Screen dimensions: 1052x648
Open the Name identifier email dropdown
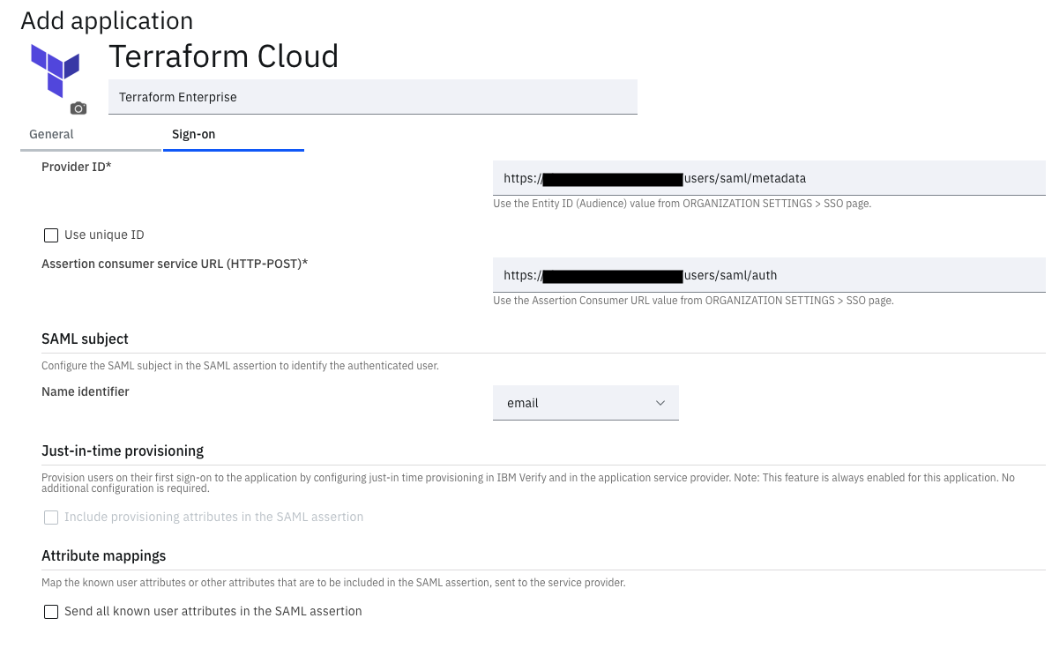[x=586, y=403]
